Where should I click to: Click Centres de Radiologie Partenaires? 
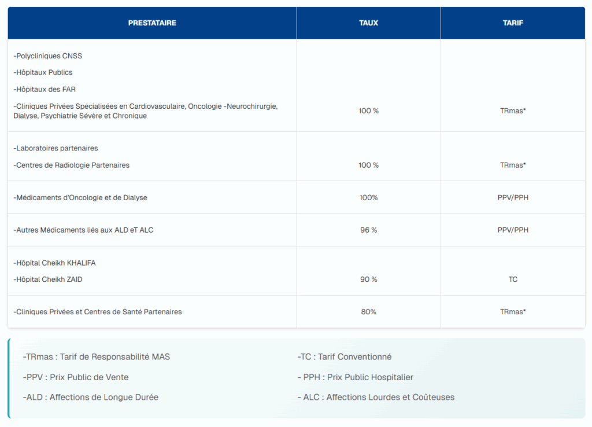(x=72, y=165)
